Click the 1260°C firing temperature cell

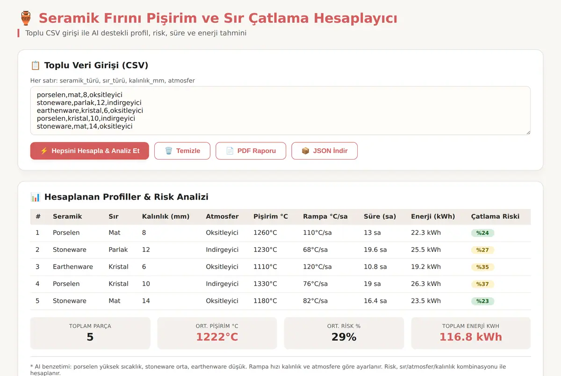pyautogui.click(x=265, y=233)
